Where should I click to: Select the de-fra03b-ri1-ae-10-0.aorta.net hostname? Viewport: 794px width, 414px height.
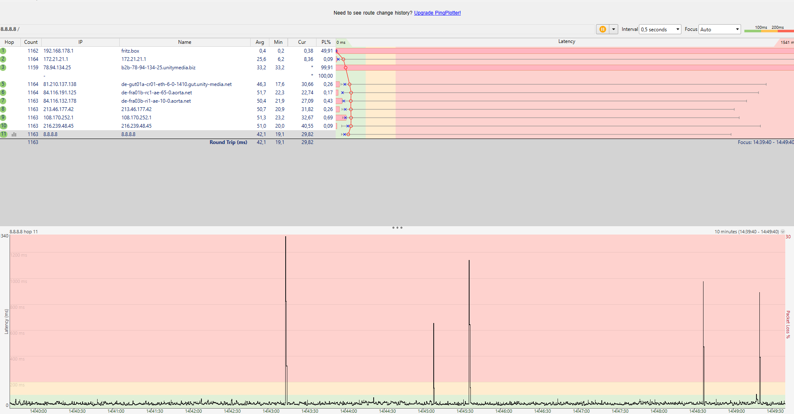point(156,101)
